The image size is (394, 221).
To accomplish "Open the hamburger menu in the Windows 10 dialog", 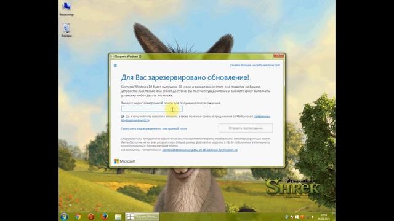I will tap(115, 66).
